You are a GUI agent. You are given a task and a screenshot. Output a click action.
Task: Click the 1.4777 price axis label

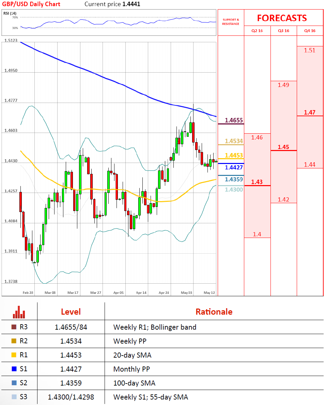pos(11,101)
